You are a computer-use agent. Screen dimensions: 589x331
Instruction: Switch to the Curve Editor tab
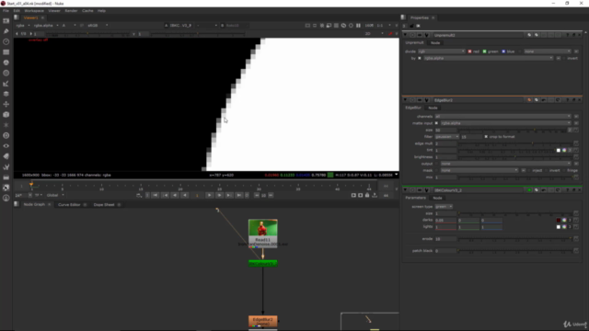pos(69,204)
